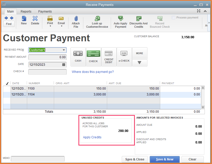Click Auto Apply Payment

tap(120, 22)
